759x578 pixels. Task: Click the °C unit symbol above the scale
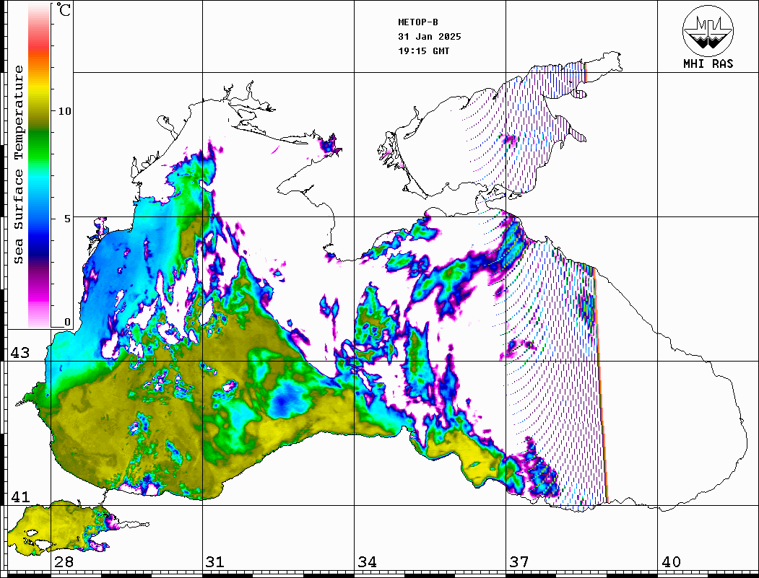64,11
